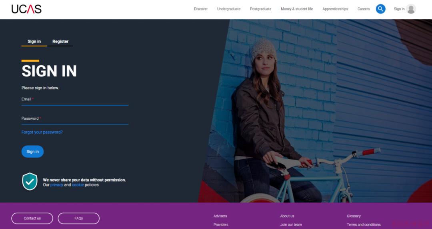432x229 pixels.
Task: Open the Postgraduate menu
Action: pyautogui.click(x=261, y=9)
